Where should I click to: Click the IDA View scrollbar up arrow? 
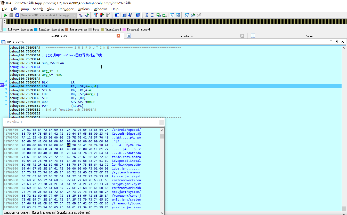[x=344, y=48]
